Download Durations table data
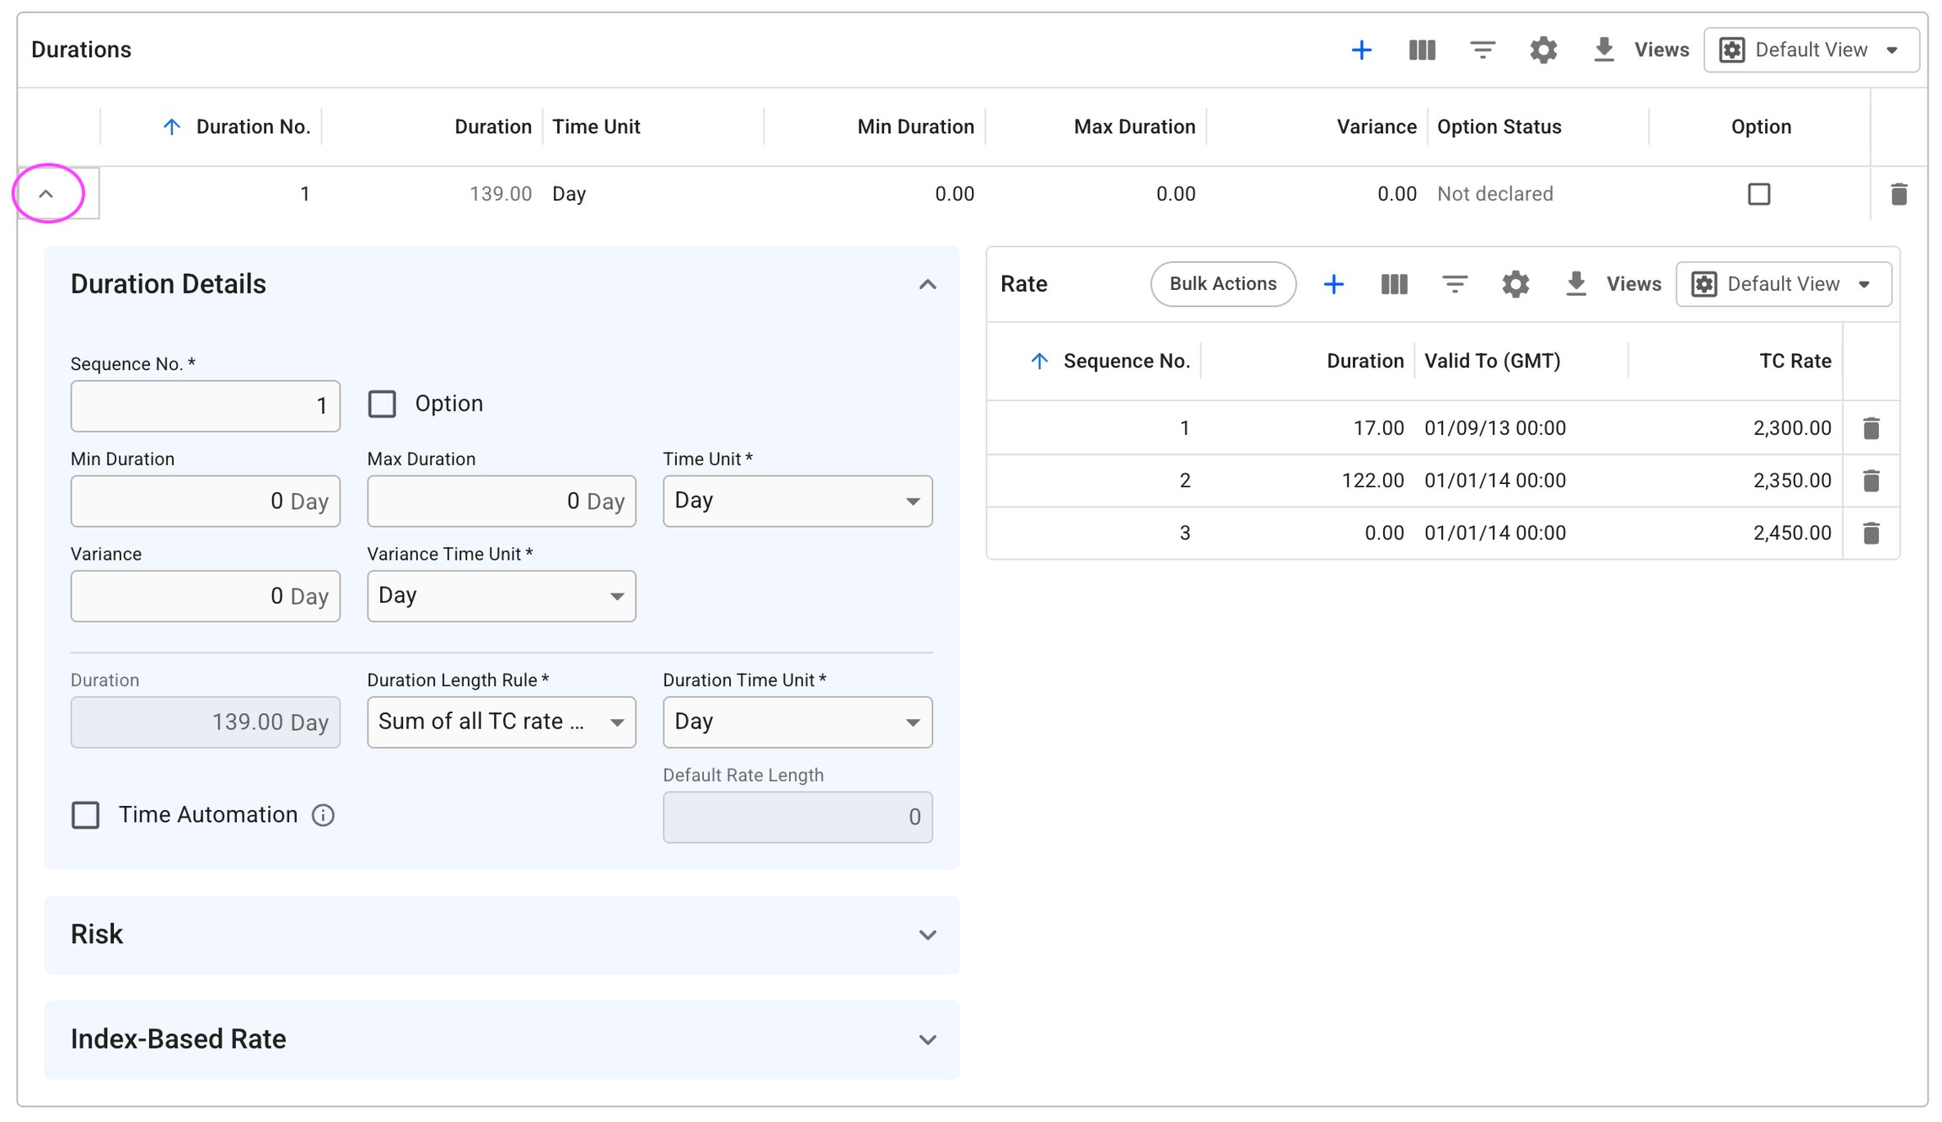 [1604, 50]
